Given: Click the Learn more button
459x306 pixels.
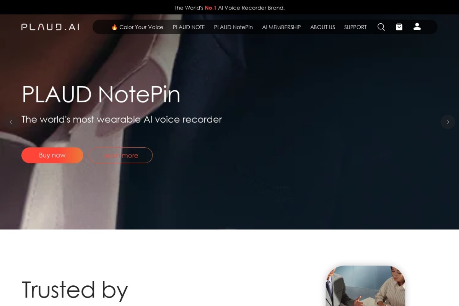Looking at the screenshot, I should tap(120, 155).
